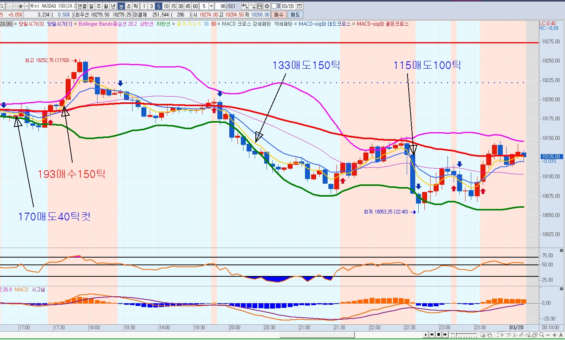Open the dropdown beside the speaker icon

click(27, 6)
